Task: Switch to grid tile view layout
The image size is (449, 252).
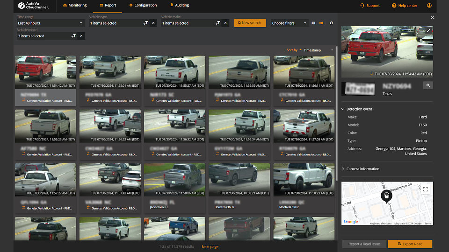Action: pos(321,23)
